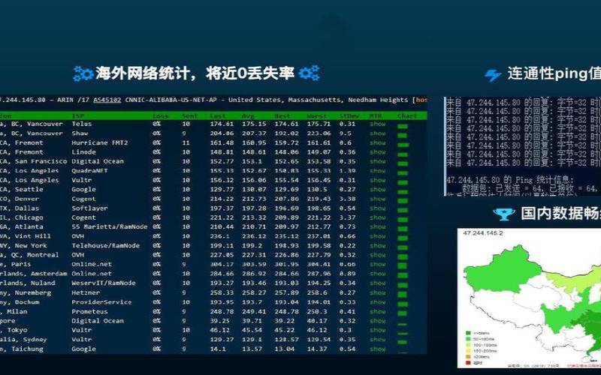Click the 11 Sent value in the Hurricane FMT2 row

(x=186, y=142)
